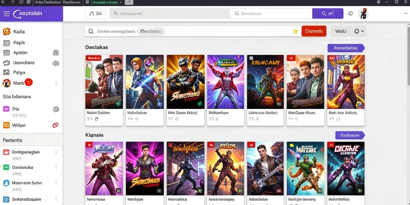Viewport: 410px width, 205px height.
Task: Click the Kadia sidebar icon
Action: point(6,31)
